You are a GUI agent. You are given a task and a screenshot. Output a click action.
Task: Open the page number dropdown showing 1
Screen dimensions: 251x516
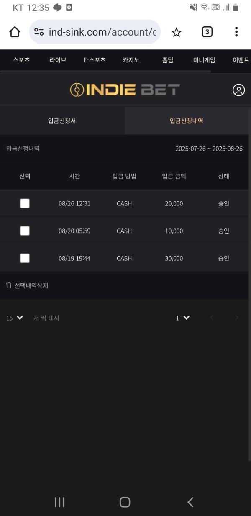(182, 318)
